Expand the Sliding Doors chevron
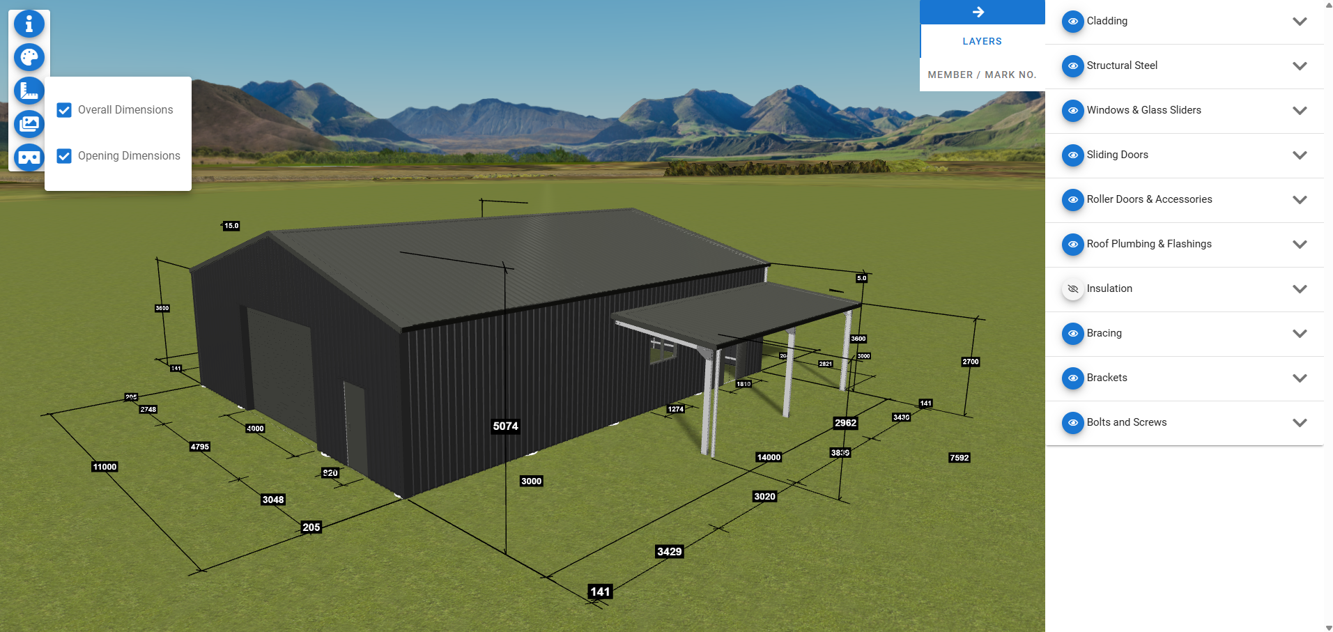Image resolution: width=1333 pixels, height=632 pixels. 1300,155
